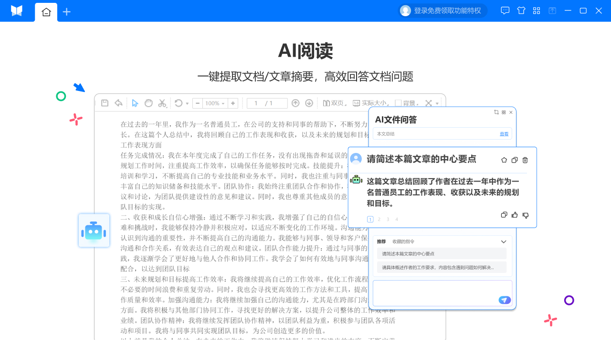This screenshot has height=343, width=611.
Task: Collapse the 推荐 suggestions panel chevron
Action: coord(503,242)
